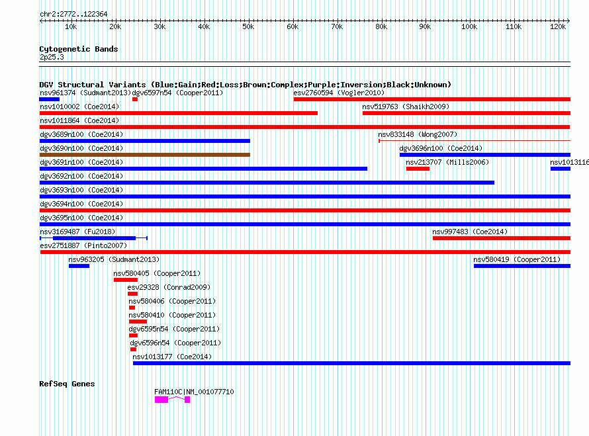589x436 pixels.
Task: Click the nsv580405 (Cooper2011) red bar
Action: point(126,280)
